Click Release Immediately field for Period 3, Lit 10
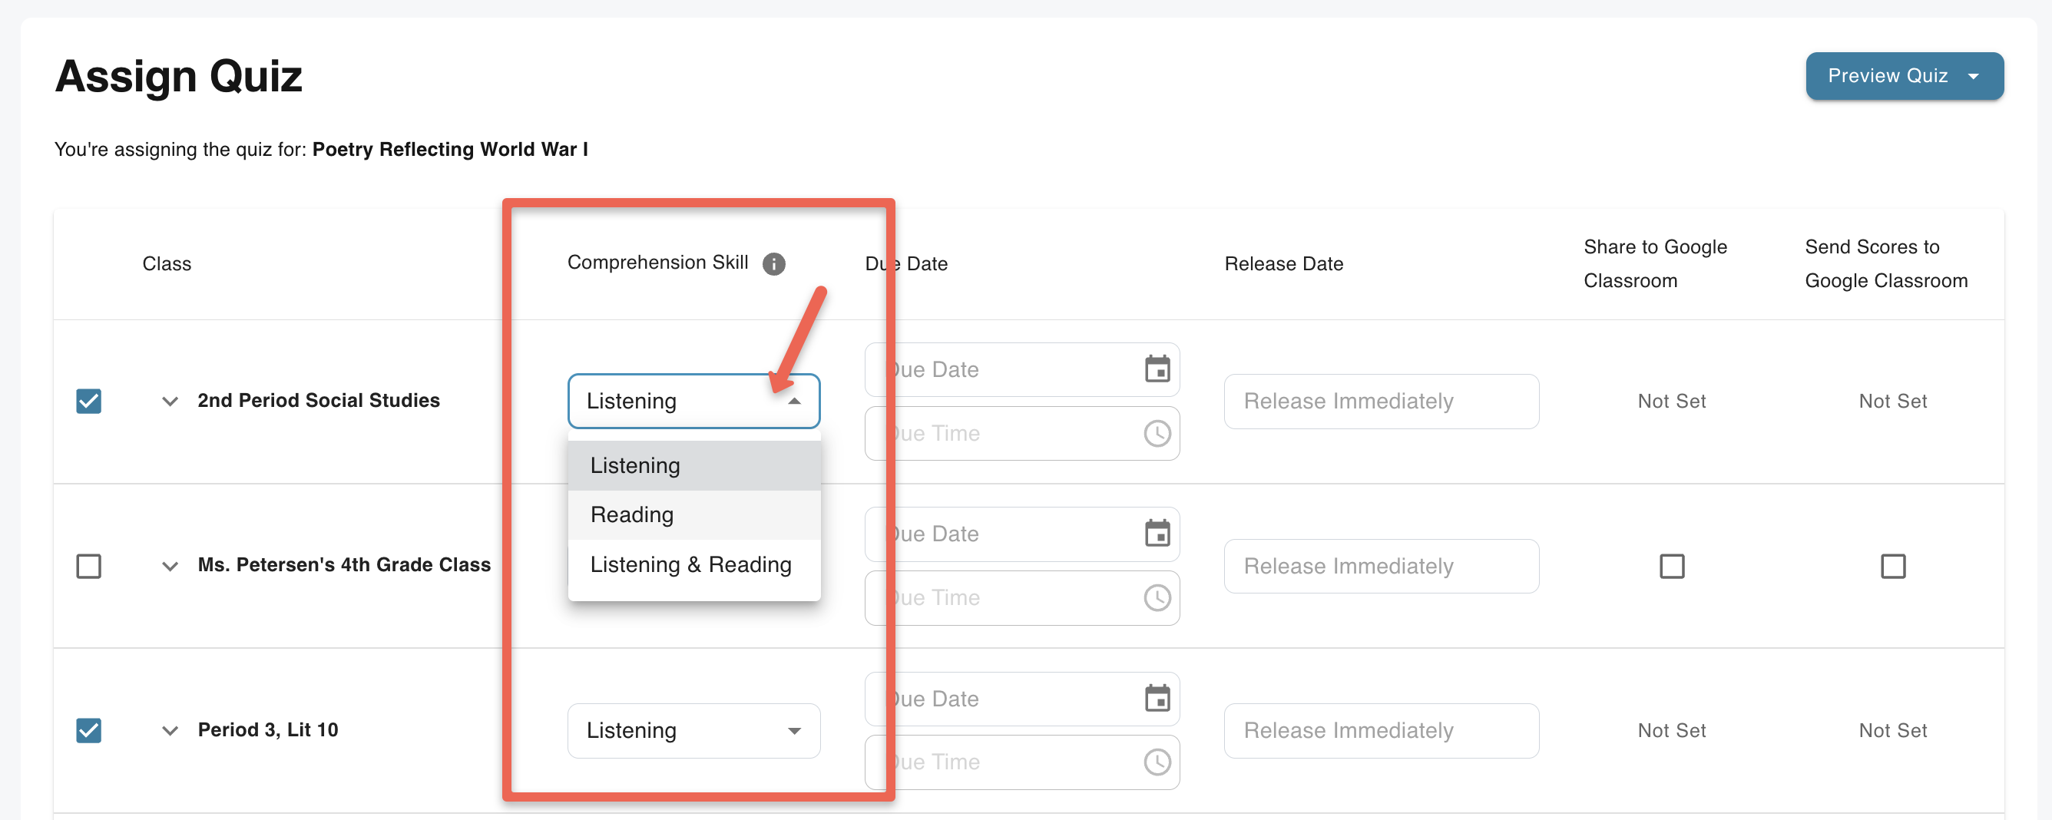The image size is (2052, 820). point(1381,730)
